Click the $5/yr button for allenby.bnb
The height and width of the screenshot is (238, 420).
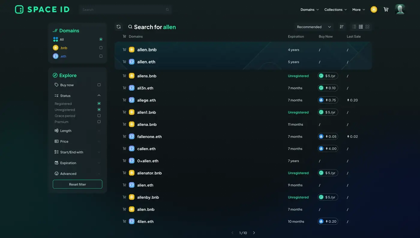328,197
